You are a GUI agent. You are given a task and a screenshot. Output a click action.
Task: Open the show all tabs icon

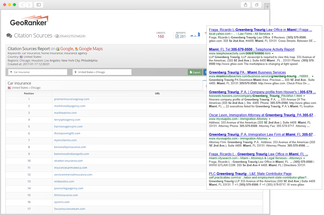pos(257,5)
